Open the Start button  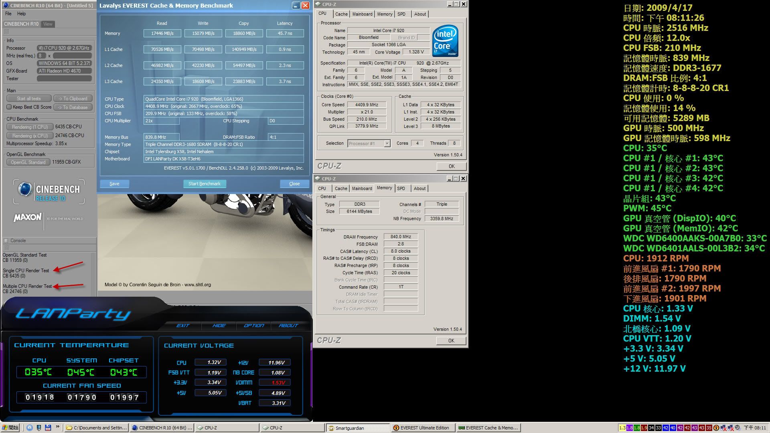pyautogui.click(x=10, y=428)
